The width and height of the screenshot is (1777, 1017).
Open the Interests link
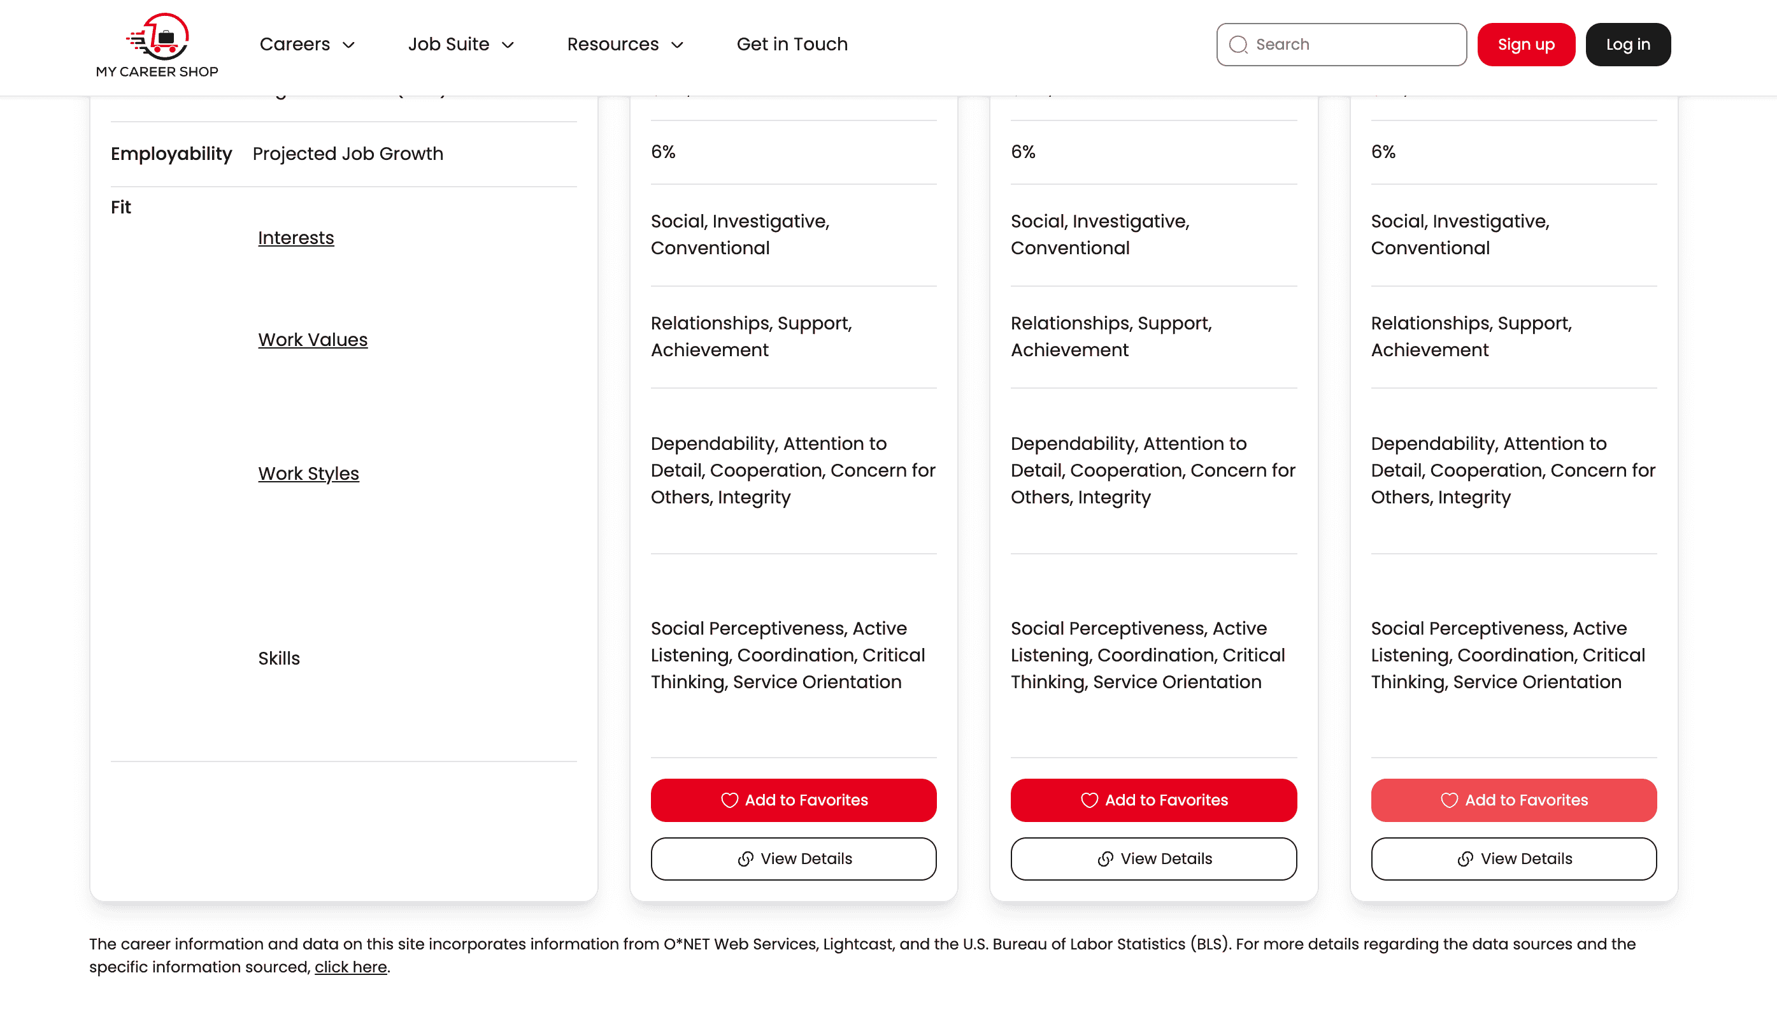296,238
